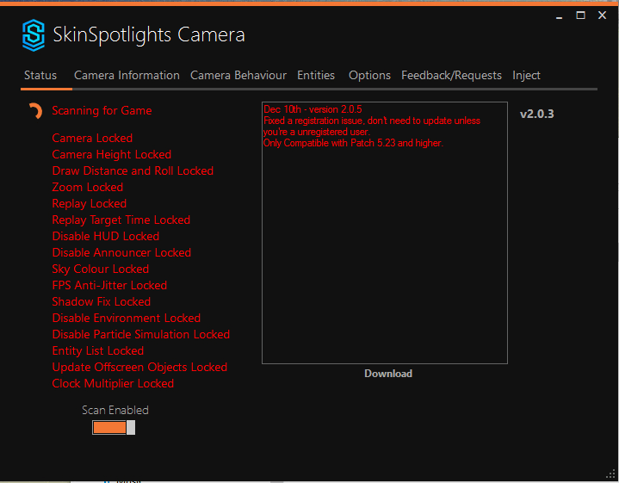The height and width of the screenshot is (483, 619).
Task: Click 'Replay Target Time Locked' text
Action: point(121,220)
